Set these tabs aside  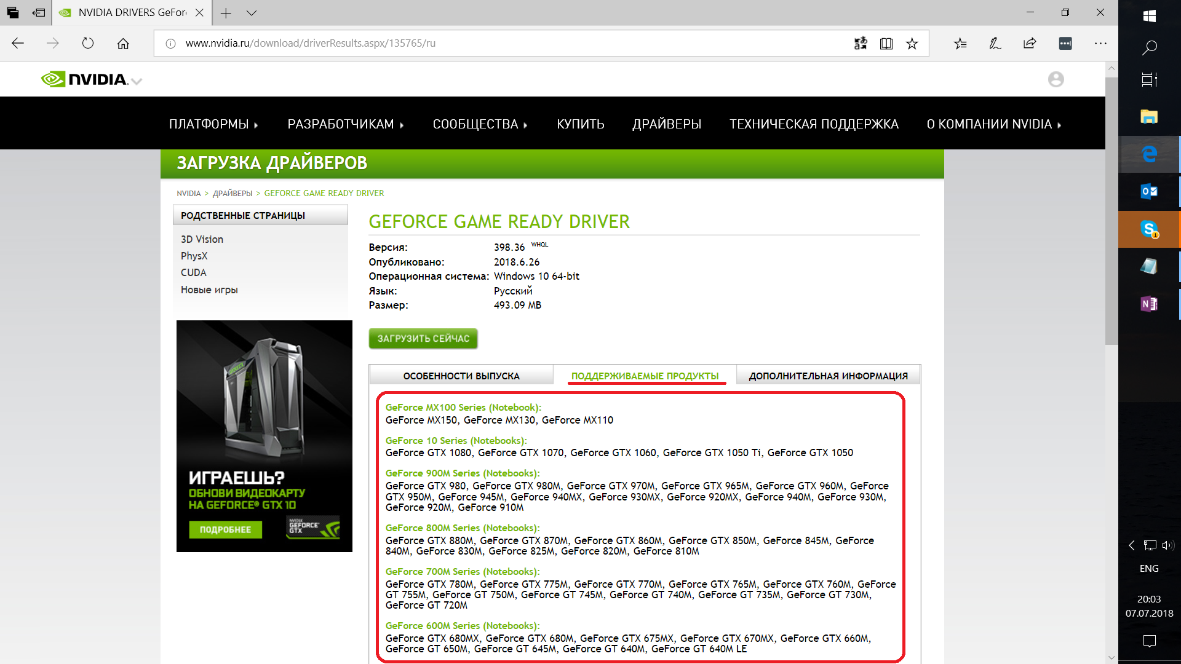tap(39, 12)
